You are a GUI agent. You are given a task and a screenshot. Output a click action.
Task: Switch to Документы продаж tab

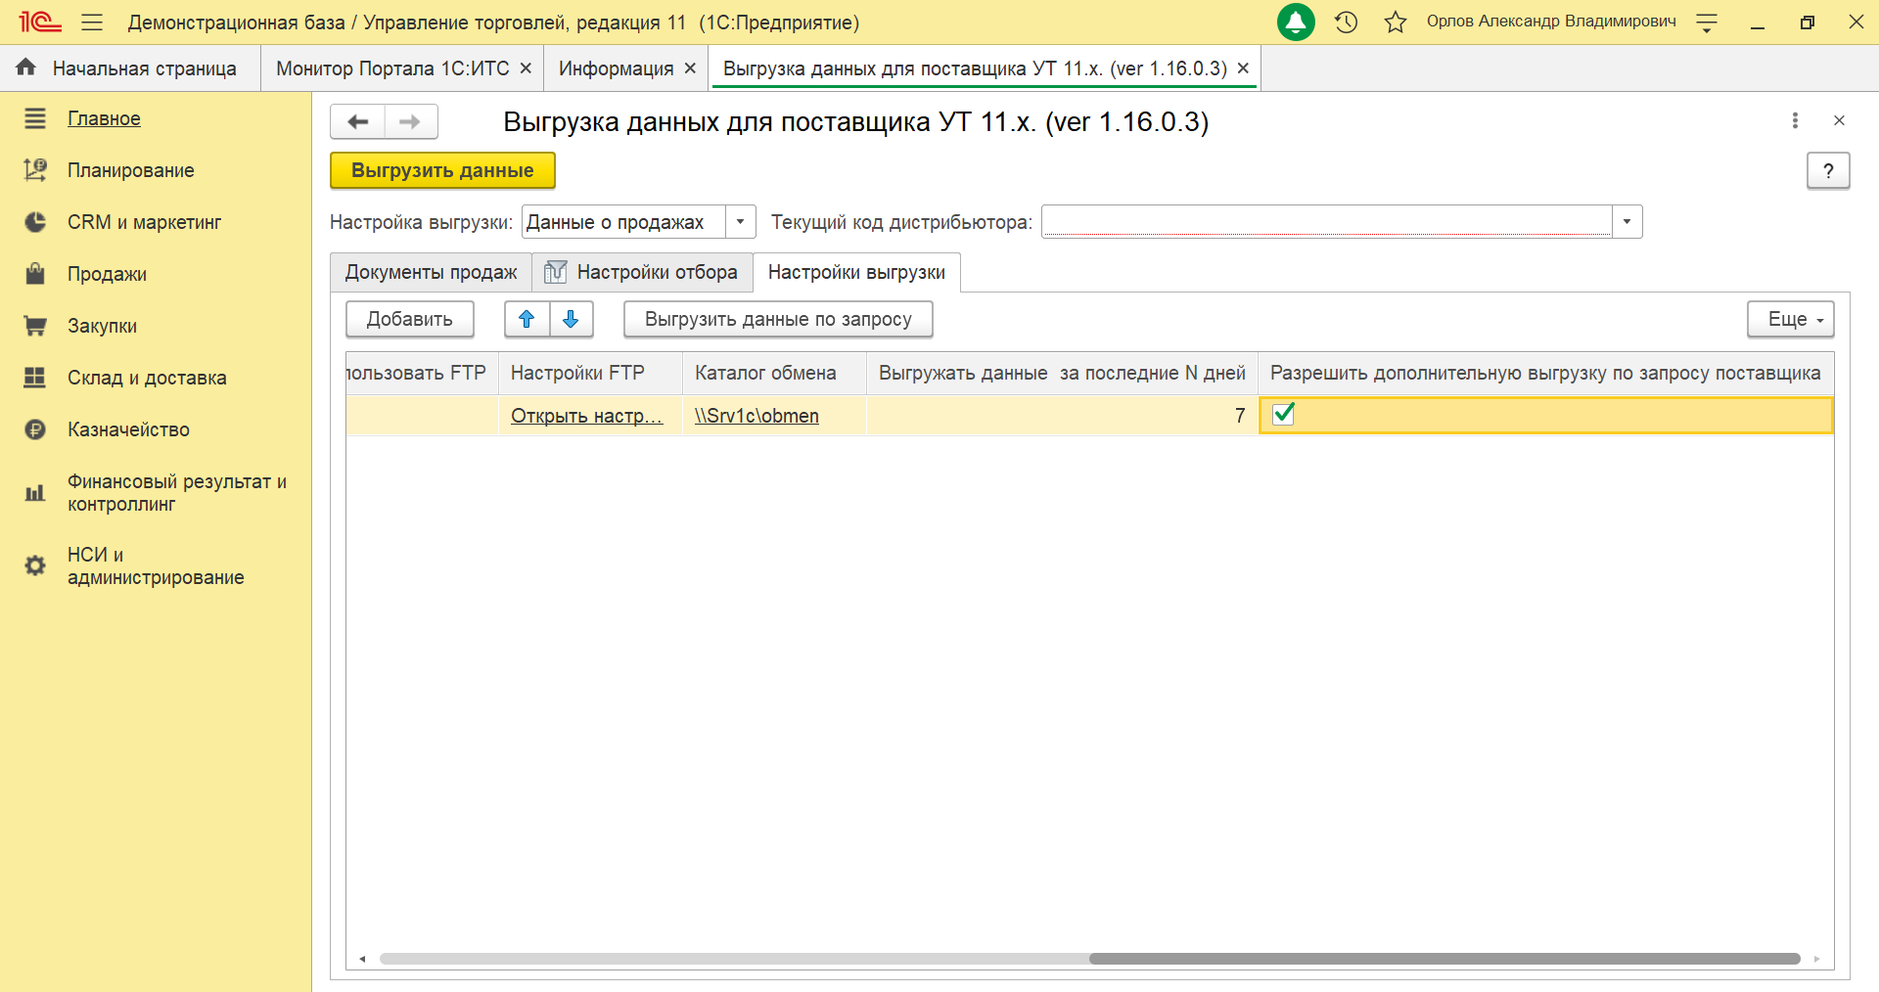point(431,273)
